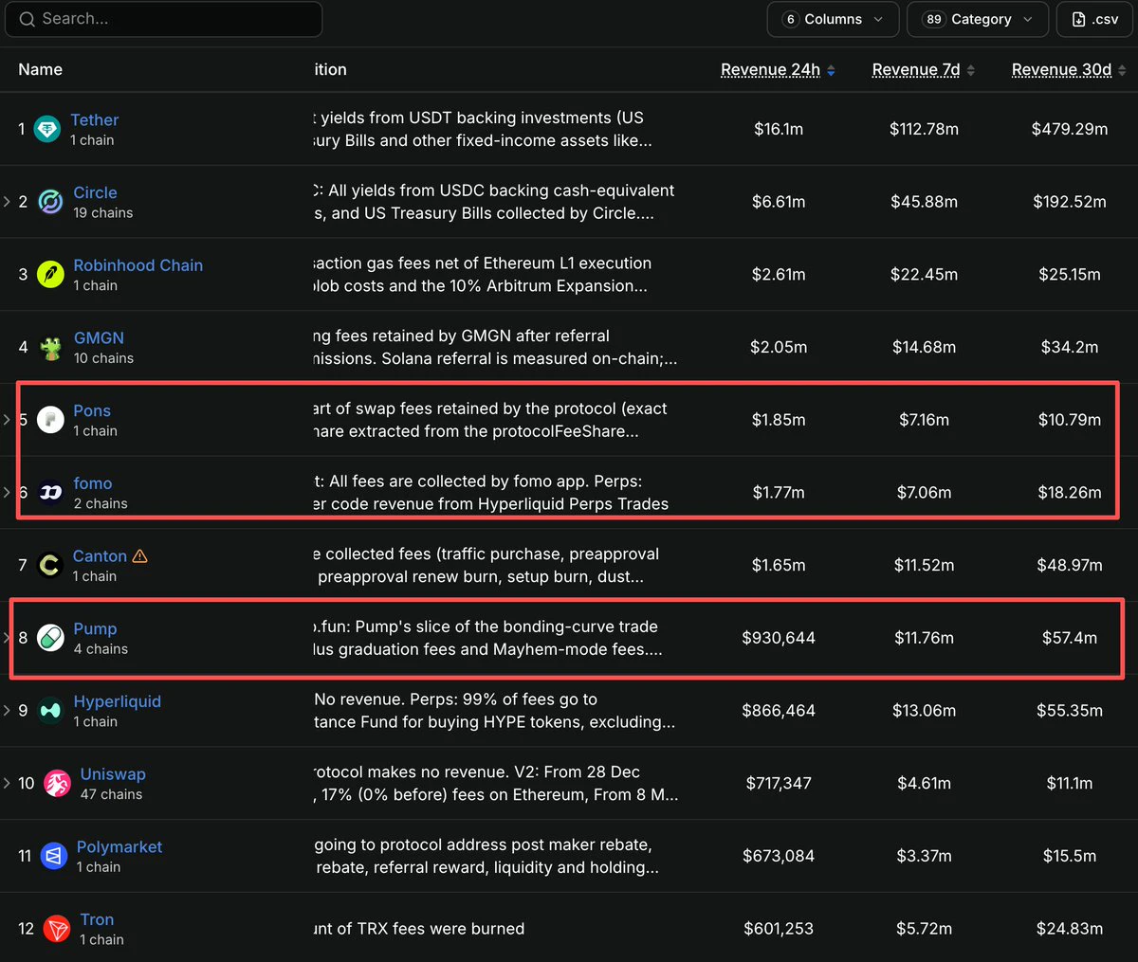Image resolution: width=1138 pixels, height=962 pixels.
Task: Open the fomo protocol link
Action: point(93,483)
